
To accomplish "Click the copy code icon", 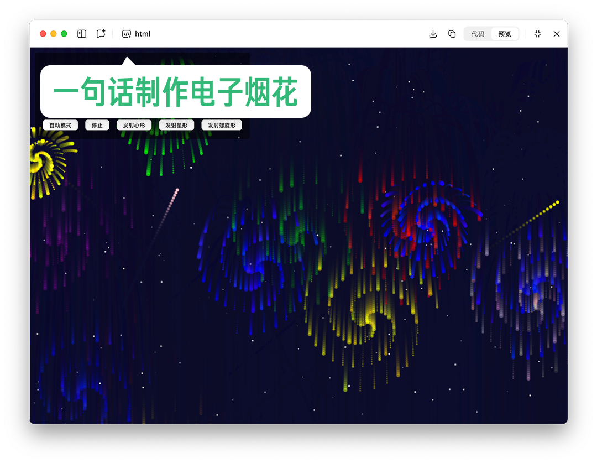I will pos(452,34).
